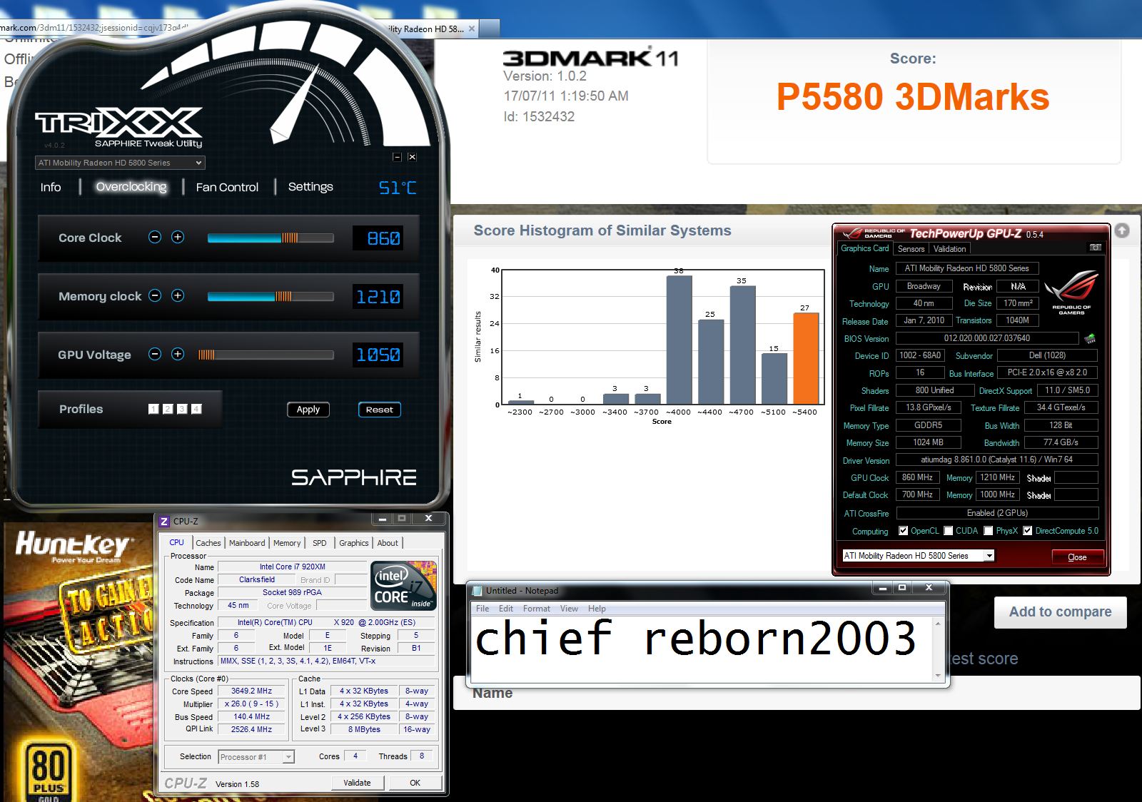
Task: Toggle the PhysX checkbox in GPU-Z
Action: (989, 531)
